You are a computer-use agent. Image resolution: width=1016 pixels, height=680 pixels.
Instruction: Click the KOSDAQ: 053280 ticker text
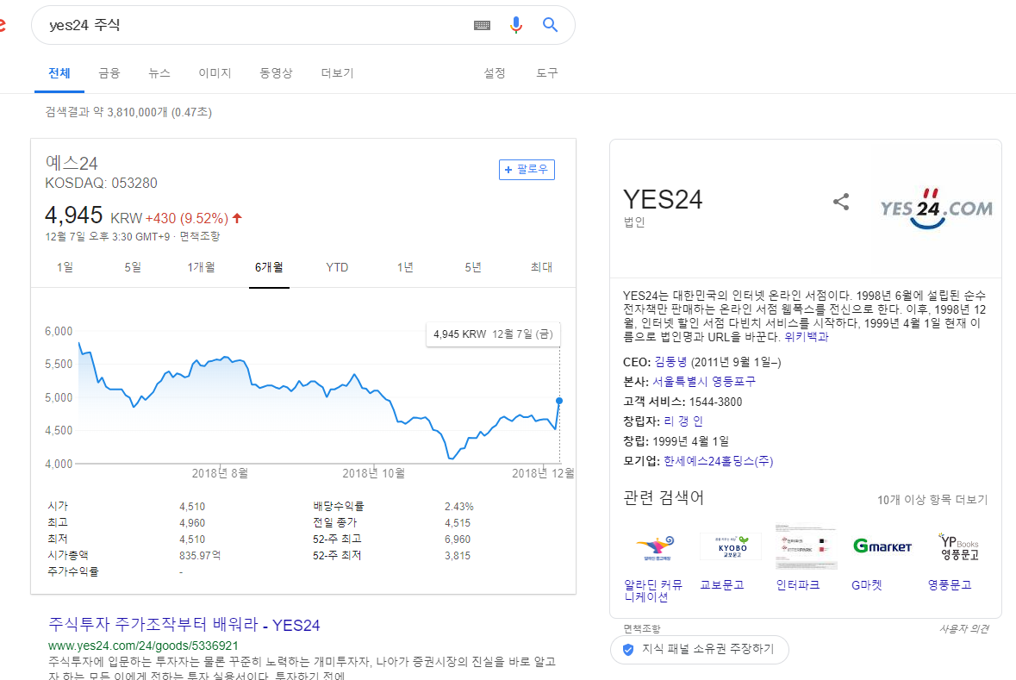[x=101, y=183]
